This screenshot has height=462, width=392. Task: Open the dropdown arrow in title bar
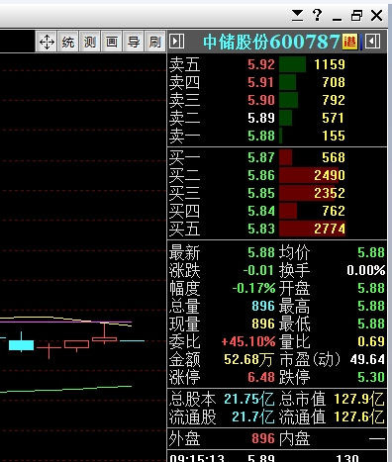(x=297, y=16)
